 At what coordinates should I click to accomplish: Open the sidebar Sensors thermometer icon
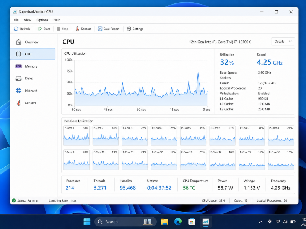tap(18, 103)
